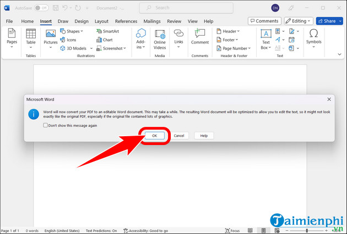This screenshot has height=234, width=347.
Task: Enable Focus mode
Action: tap(232, 231)
